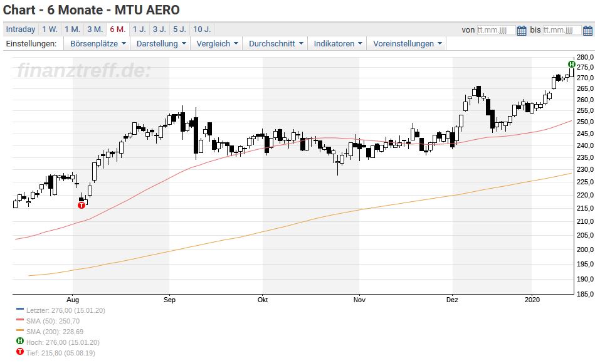Open the Börsenplätze dropdown
The height and width of the screenshot is (363, 595).
pyautogui.click(x=98, y=44)
